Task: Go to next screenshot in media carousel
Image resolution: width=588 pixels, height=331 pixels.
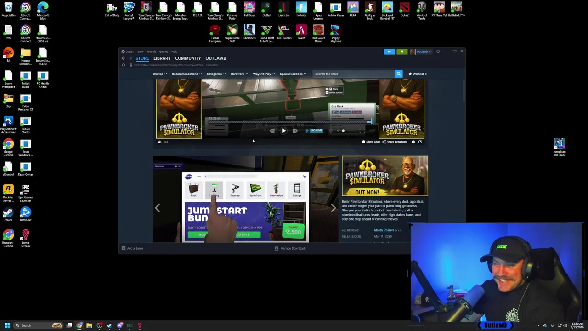Action: click(x=334, y=208)
